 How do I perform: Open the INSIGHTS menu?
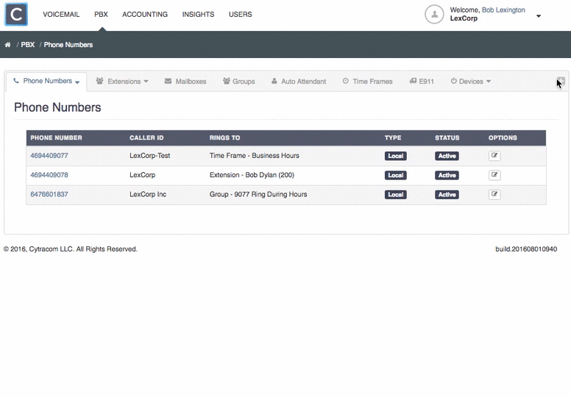pyautogui.click(x=198, y=14)
